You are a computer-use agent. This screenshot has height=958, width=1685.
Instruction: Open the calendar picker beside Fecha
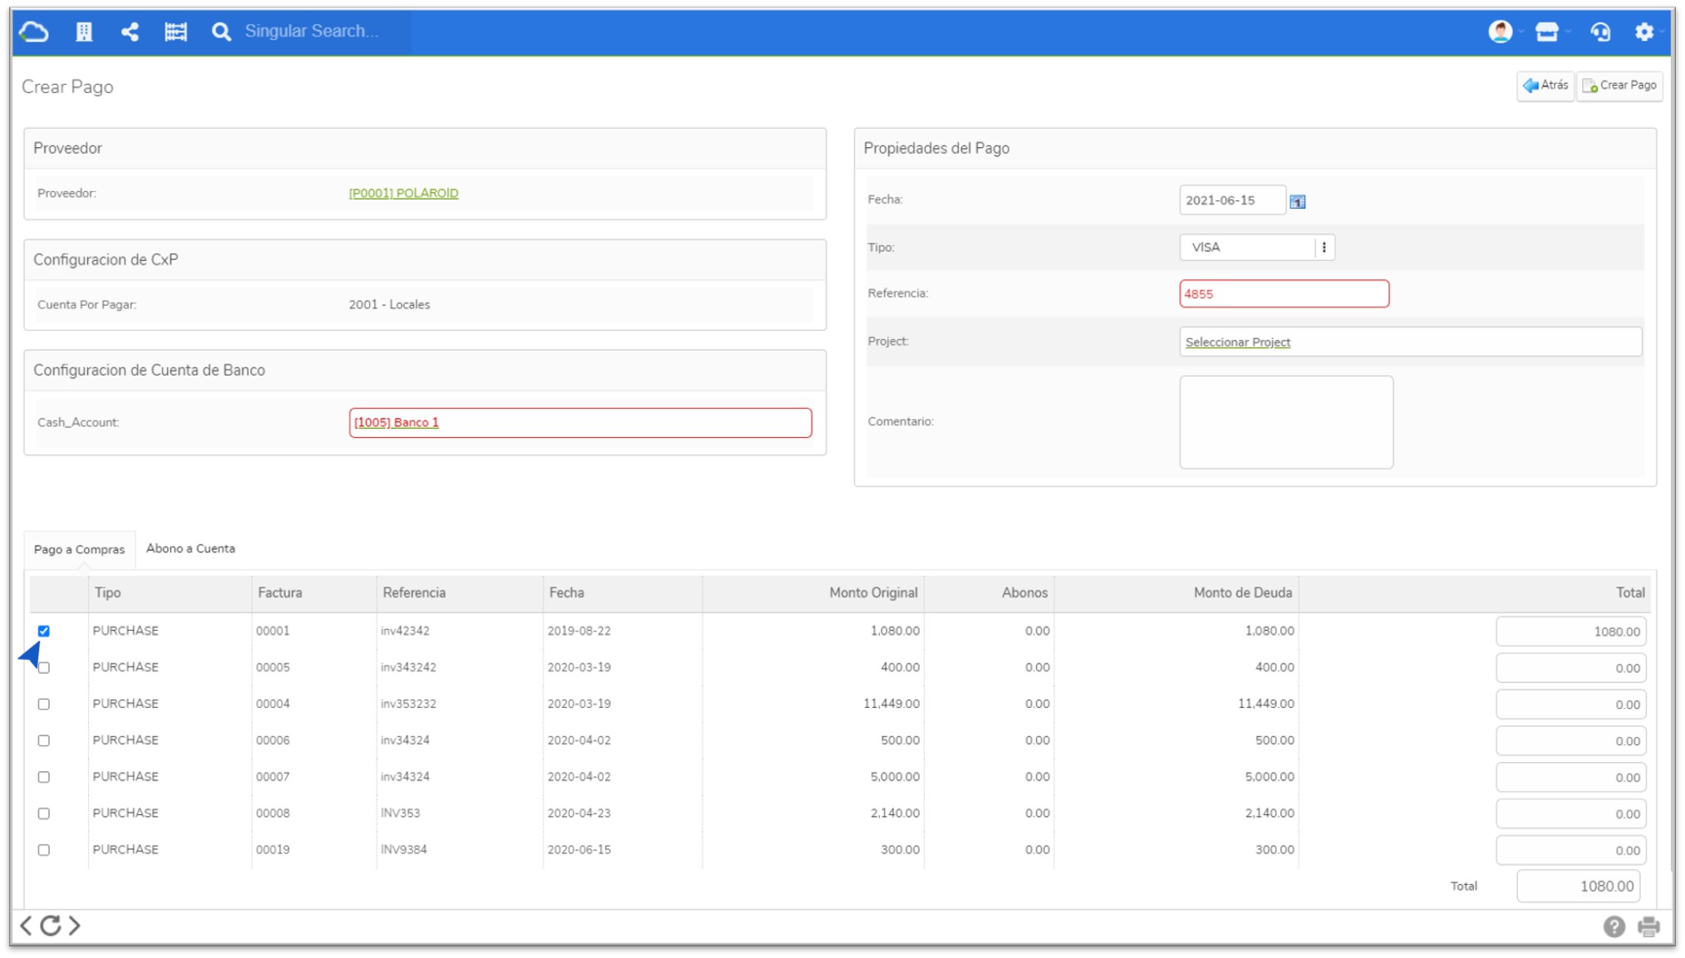(1297, 201)
